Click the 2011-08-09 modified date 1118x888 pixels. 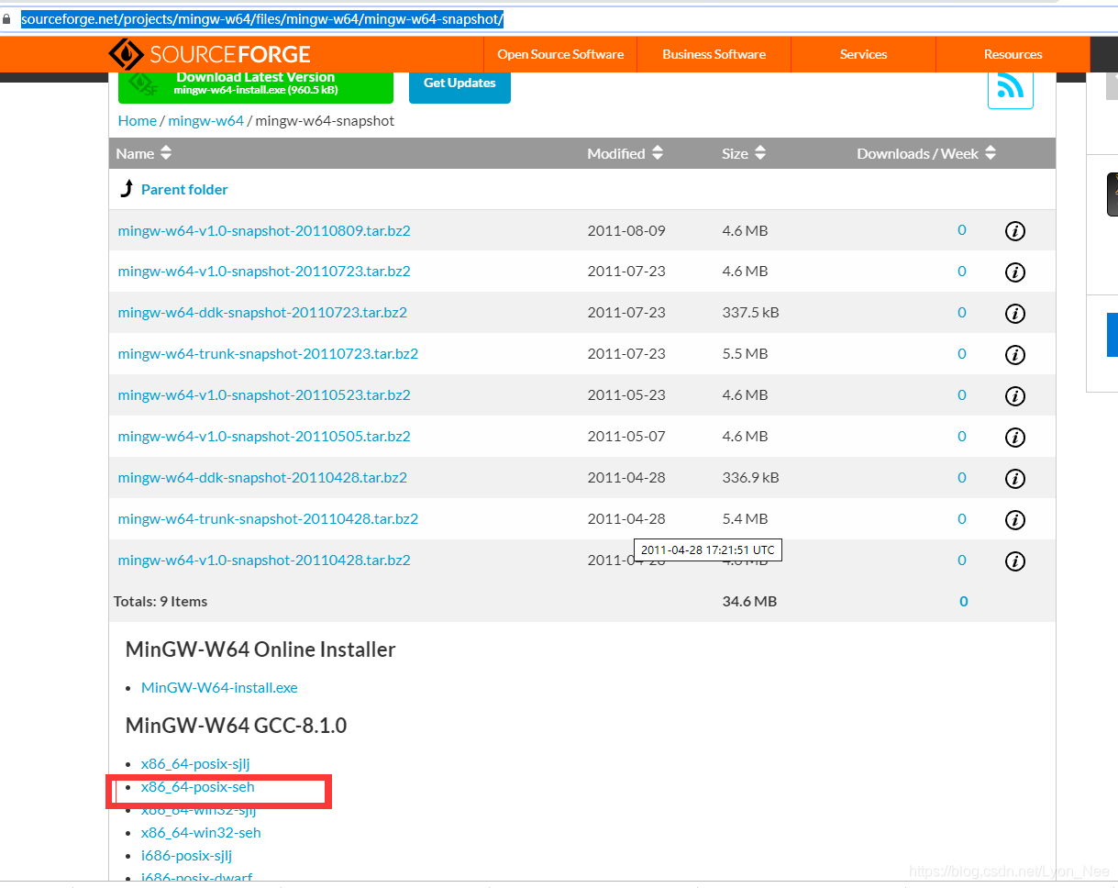coord(626,230)
